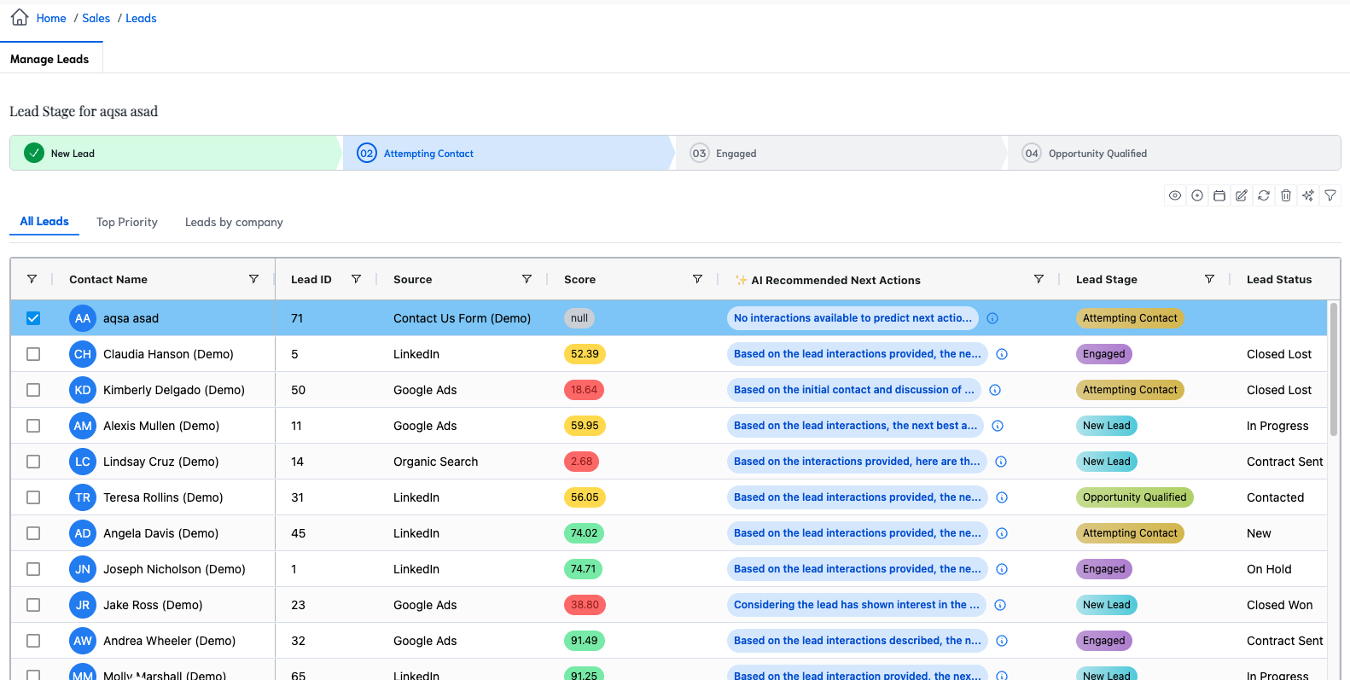Click the funnel filter icon in the toolbar
The width and height of the screenshot is (1350, 680).
[x=1330, y=195]
